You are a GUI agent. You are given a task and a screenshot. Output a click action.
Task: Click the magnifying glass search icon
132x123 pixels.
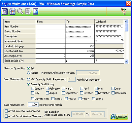click(x=20, y=11)
